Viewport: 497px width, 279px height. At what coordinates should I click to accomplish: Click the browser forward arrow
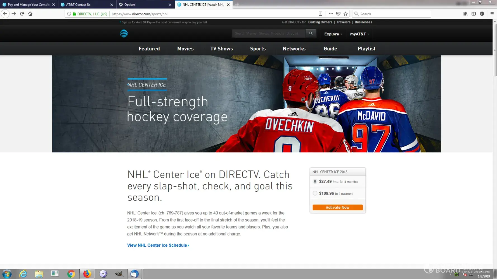pos(14,14)
